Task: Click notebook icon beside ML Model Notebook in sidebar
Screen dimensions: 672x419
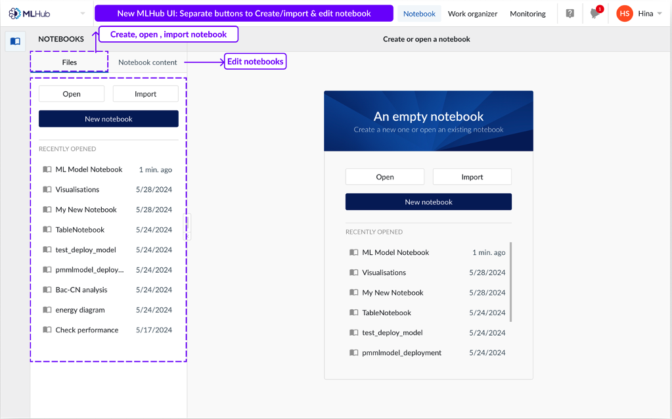Action: (47, 169)
